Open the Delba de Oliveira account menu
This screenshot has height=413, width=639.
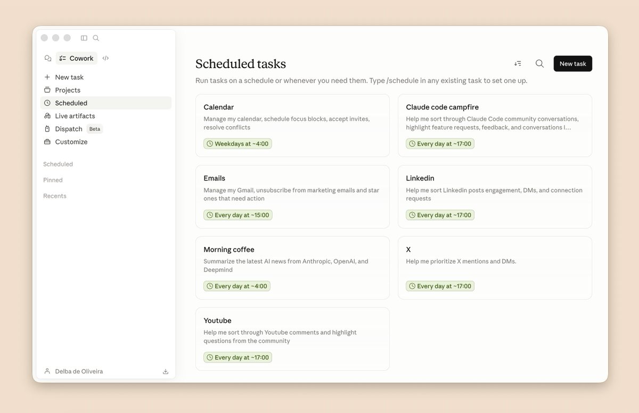click(79, 371)
